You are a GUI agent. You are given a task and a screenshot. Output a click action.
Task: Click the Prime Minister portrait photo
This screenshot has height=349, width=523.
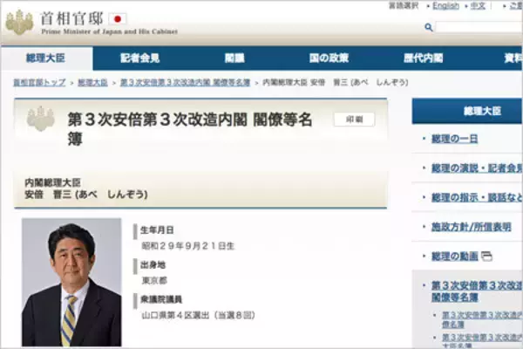tap(71, 282)
